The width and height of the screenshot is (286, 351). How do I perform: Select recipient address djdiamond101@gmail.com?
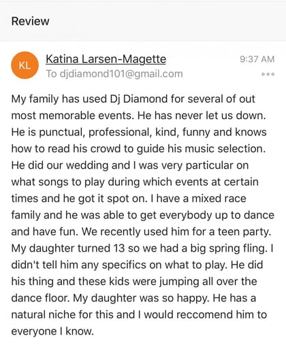click(x=121, y=74)
